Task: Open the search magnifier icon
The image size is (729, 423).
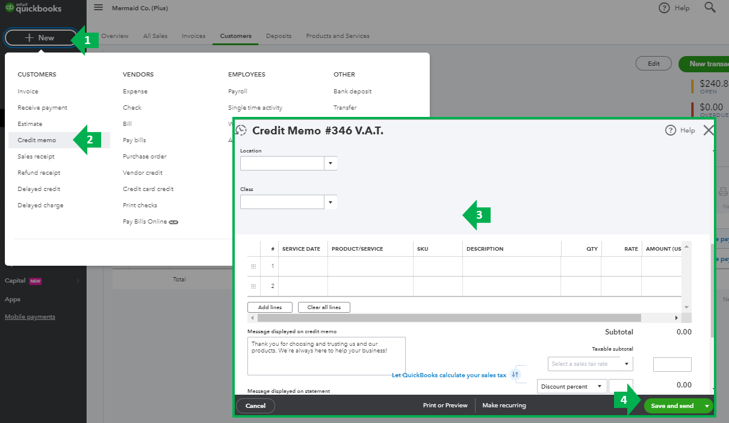Action: point(710,8)
